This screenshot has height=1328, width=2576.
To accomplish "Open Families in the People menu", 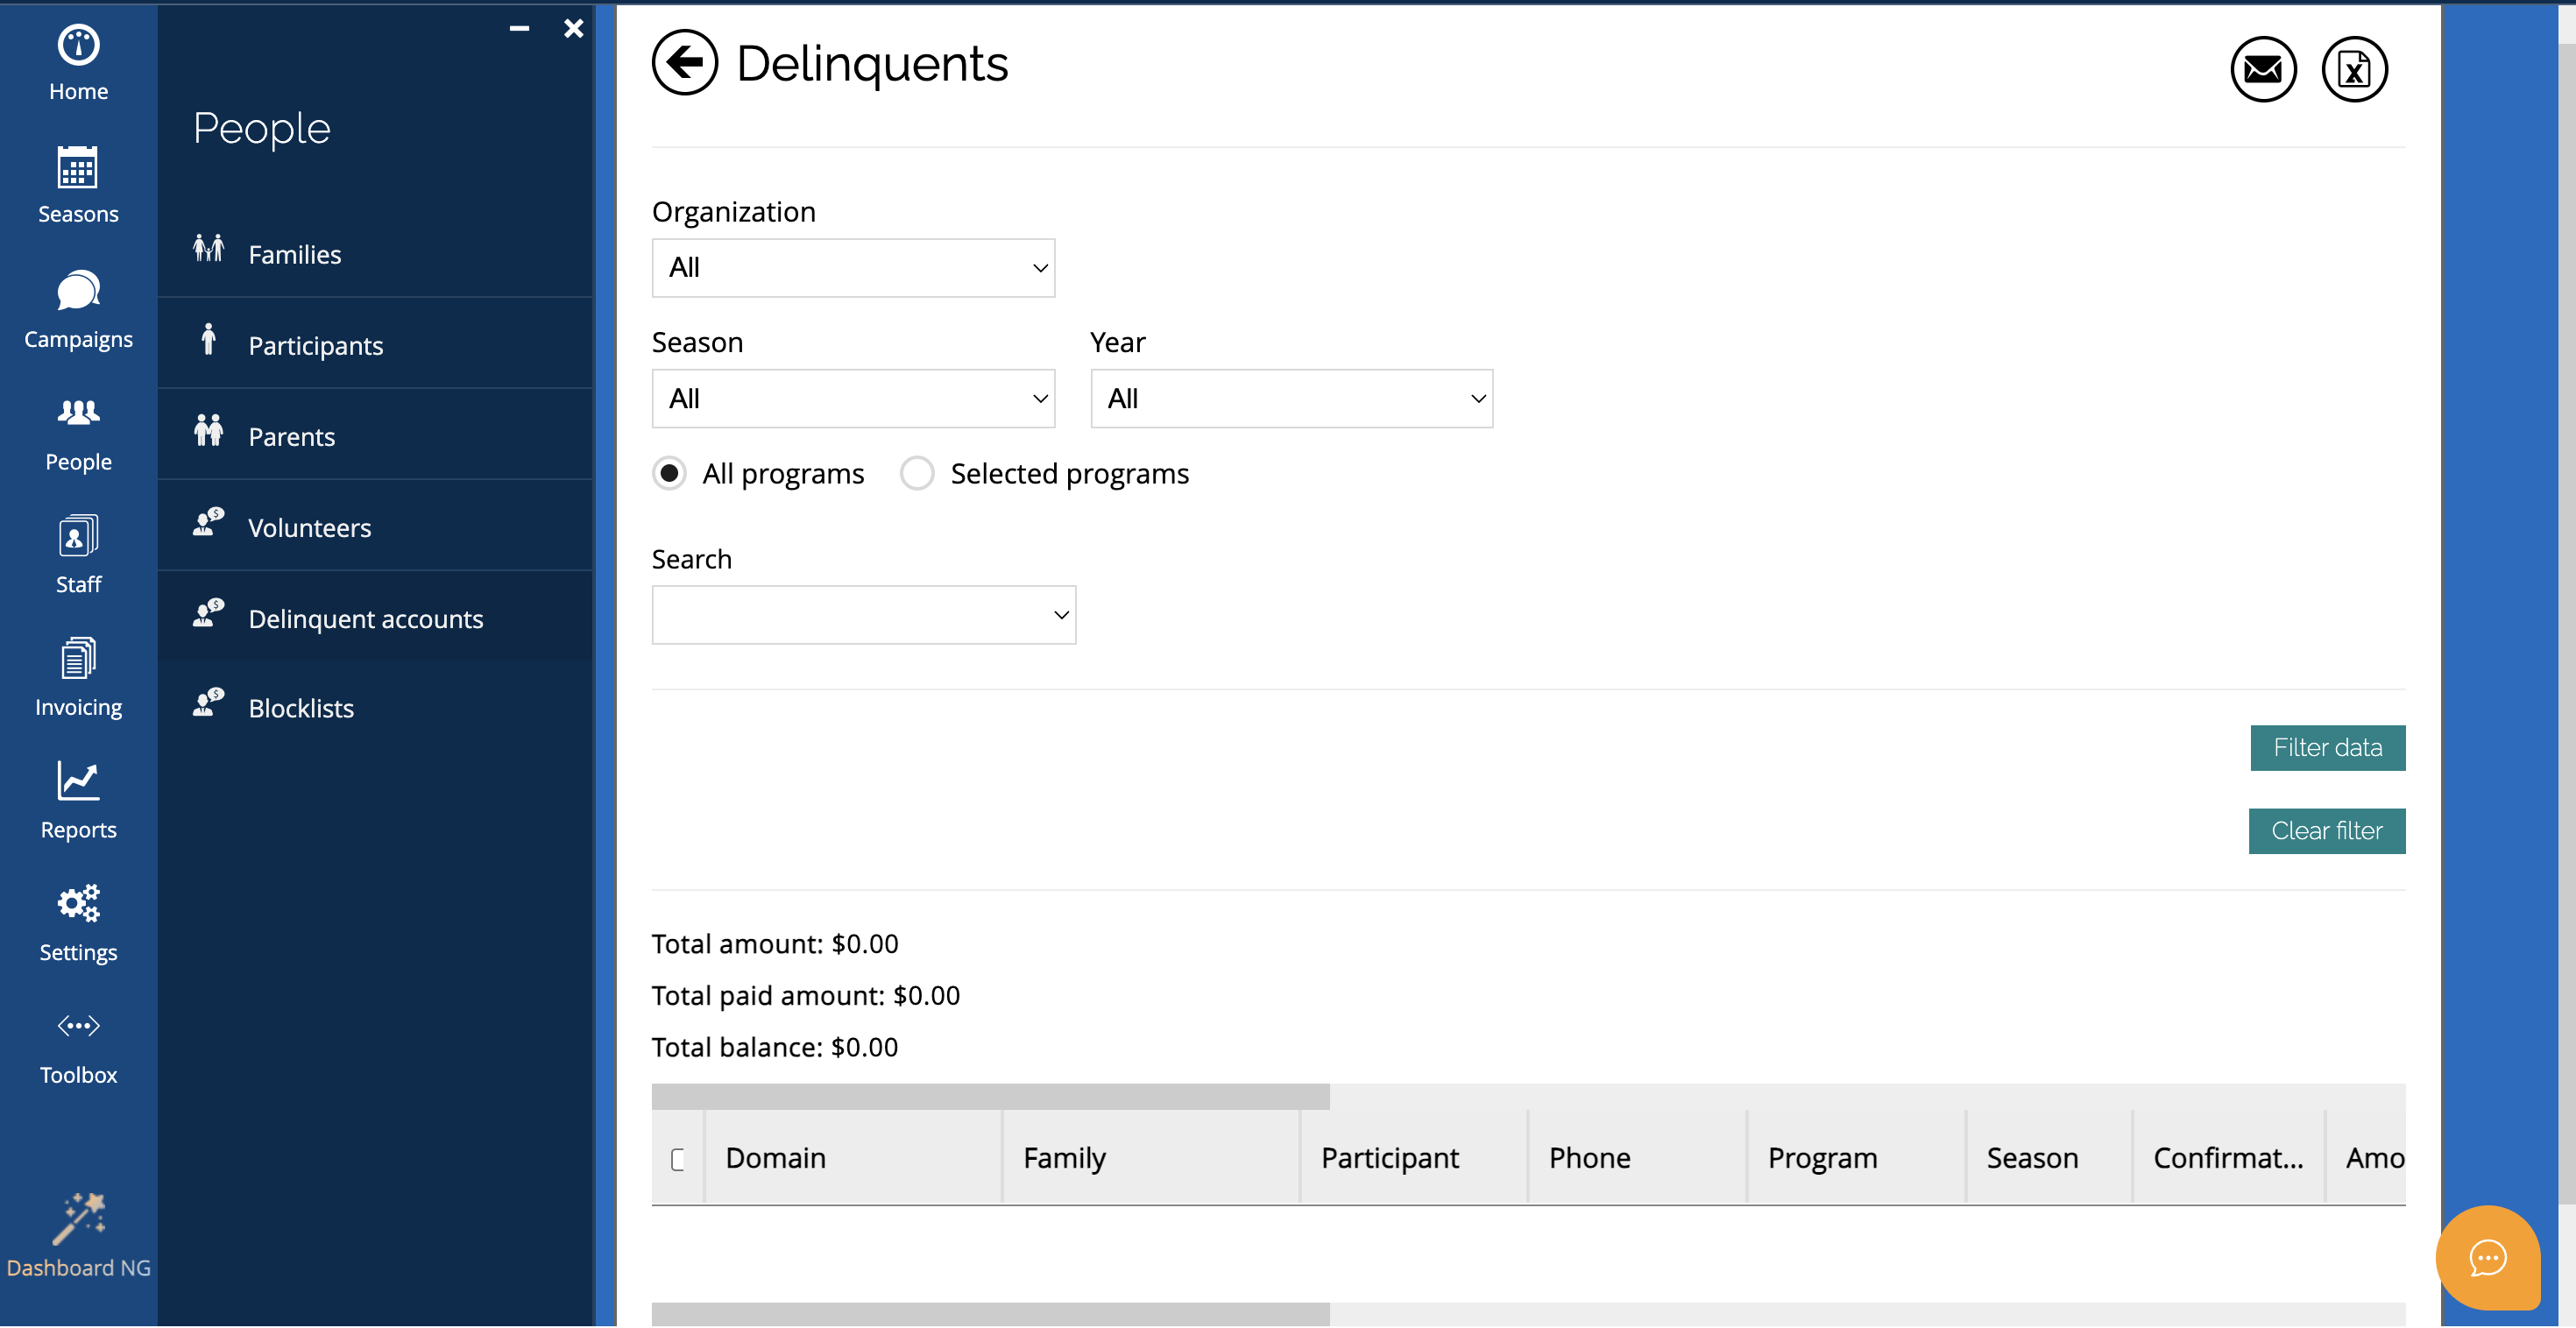I will [x=294, y=254].
